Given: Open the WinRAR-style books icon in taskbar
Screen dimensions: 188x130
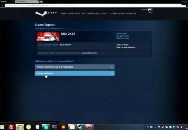Looking at the screenshot, I should point(55,127).
